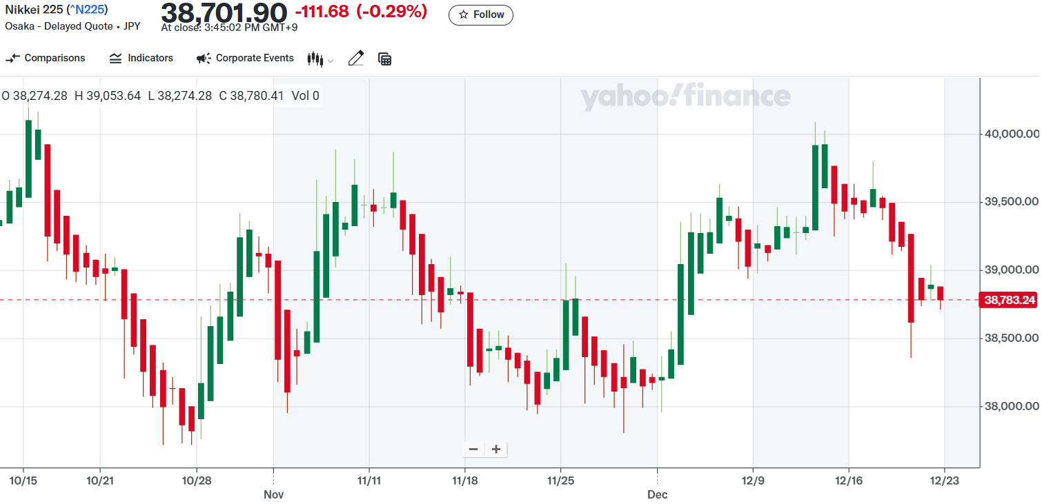1042x504 pixels.
Task: Open the table data view icon
Action: point(385,59)
